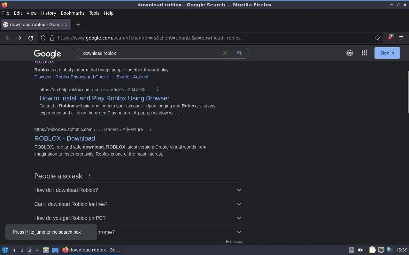The height and width of the screenshot is (255, 409).
Task: Expand 'How do I download Roblox?'
Action: [138, 190]
